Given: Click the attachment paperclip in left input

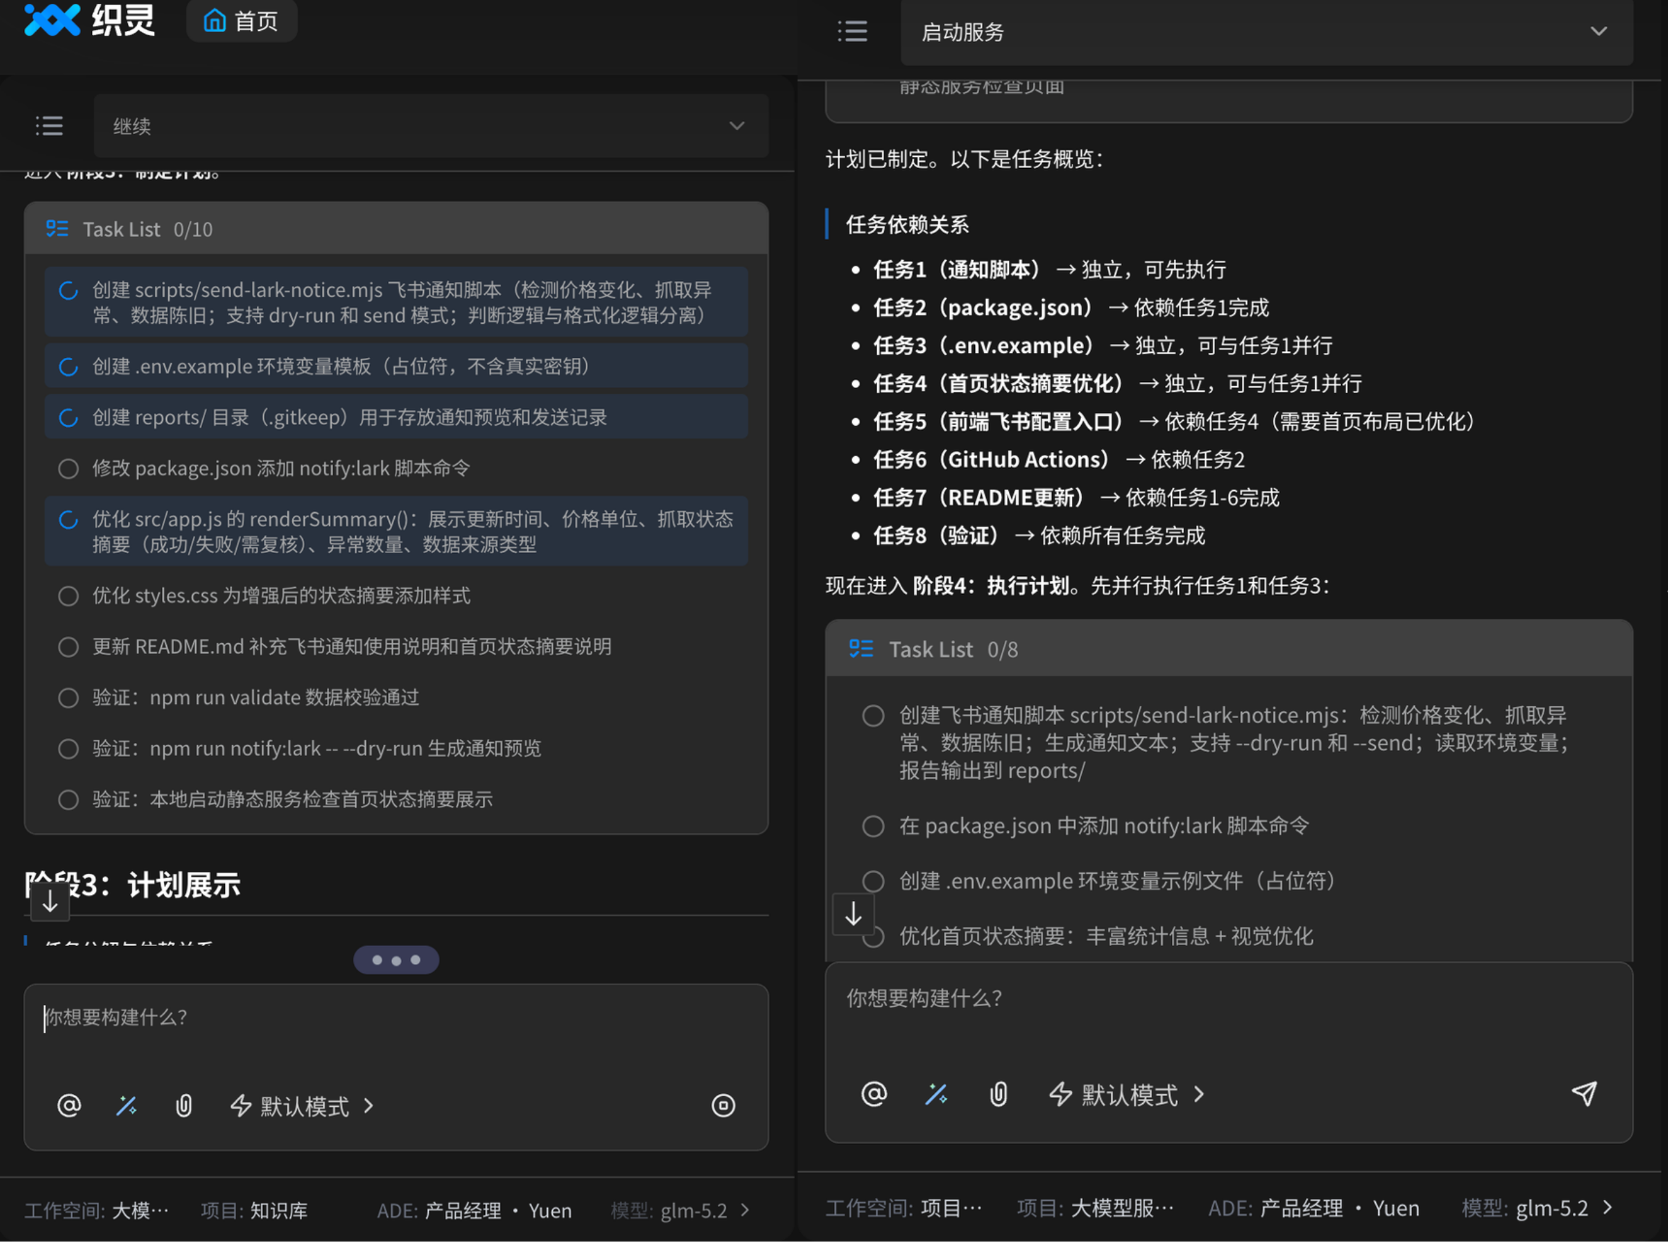Looking at the screenshot, I should click(183, 1106).
